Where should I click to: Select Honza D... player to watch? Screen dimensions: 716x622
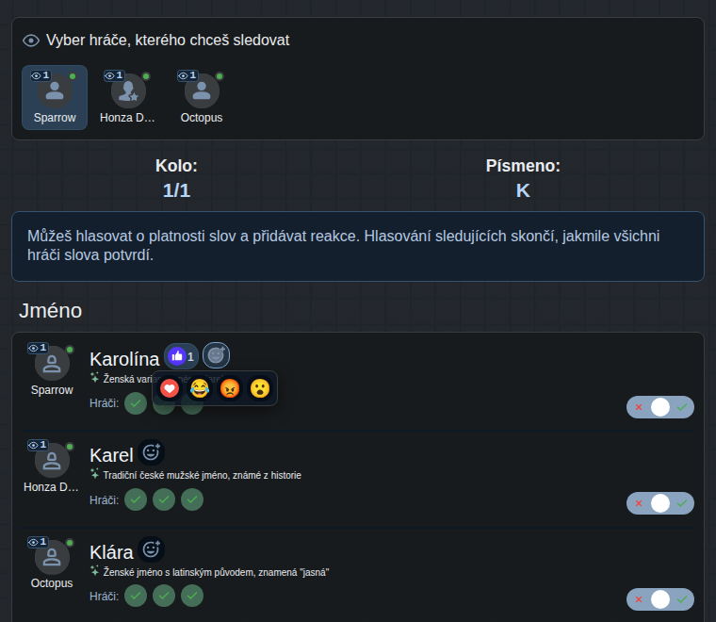point(128,97)
